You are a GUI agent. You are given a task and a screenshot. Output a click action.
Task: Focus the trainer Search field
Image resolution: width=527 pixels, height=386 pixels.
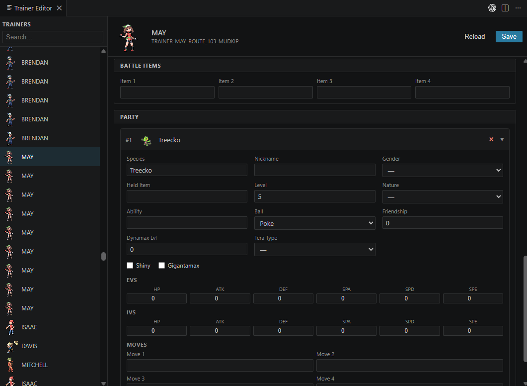click(53, 37)
